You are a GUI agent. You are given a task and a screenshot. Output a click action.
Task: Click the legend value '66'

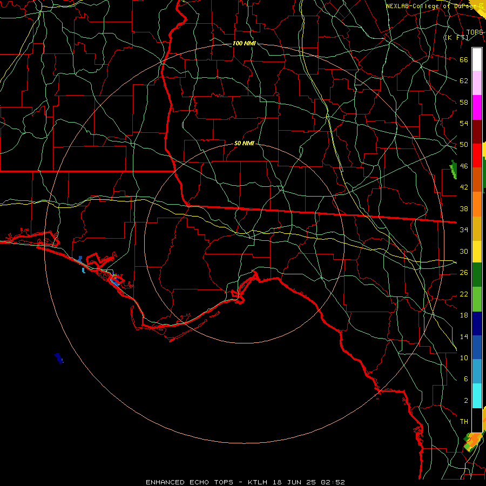[464, 59]
